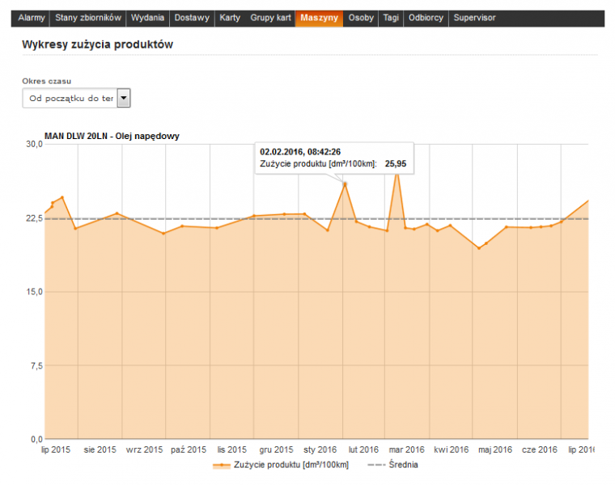
Task: Click the 'mar 2016' x-axis label
Action: coord(407,449)
